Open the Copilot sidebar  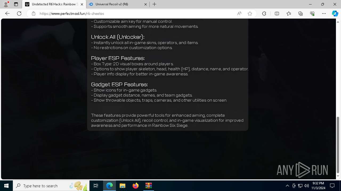tap(335, 14)
